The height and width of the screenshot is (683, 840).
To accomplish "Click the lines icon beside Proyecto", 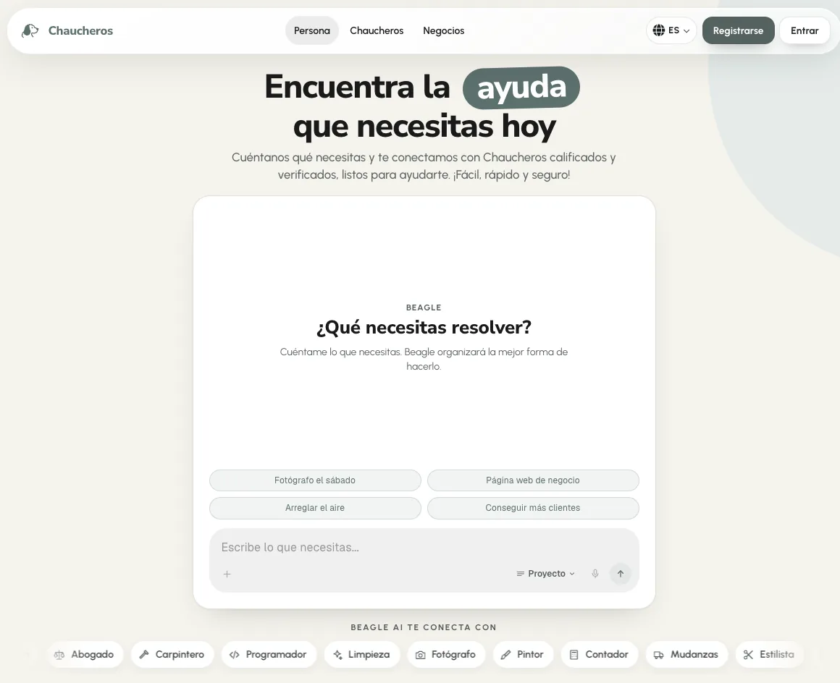I will pos(520,574).
